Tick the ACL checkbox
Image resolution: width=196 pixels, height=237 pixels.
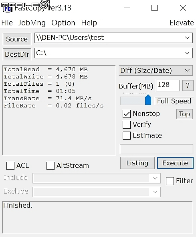[10, 166]
